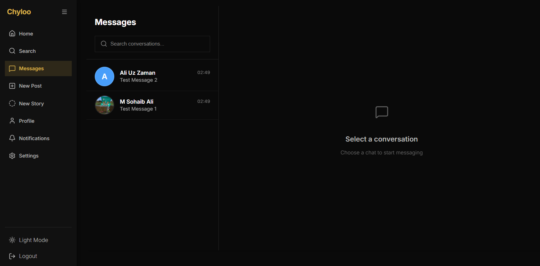Click Test Message 1 preview
This screenshot has height=266, width=540.
pyautogui.click(x=138, y=109)
